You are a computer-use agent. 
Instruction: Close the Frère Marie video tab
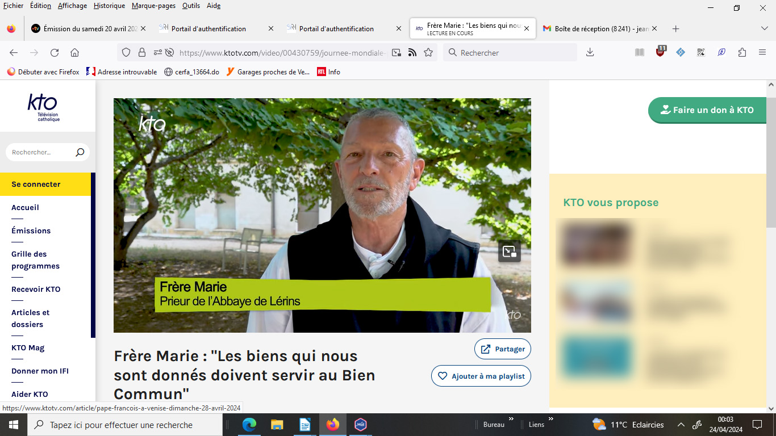[x=527, y=28]
